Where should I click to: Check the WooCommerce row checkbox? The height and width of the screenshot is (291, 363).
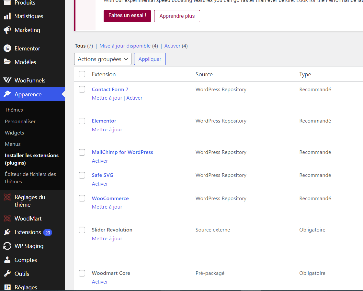coord(82,198)
